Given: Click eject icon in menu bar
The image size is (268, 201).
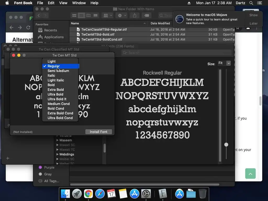Looking at the screenshot, I should click(189, 3).
